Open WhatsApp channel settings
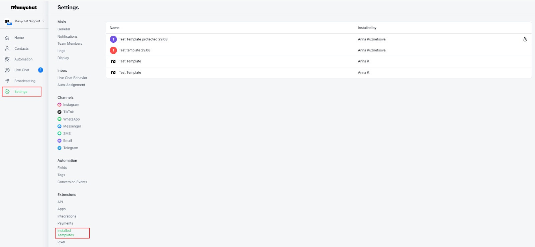This screenshot has width=535, height=247. click(x=71, y=119)
